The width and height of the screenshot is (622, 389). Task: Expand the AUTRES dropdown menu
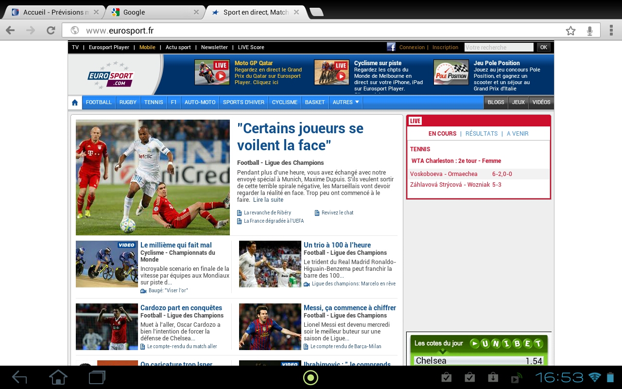coord(346,103)
